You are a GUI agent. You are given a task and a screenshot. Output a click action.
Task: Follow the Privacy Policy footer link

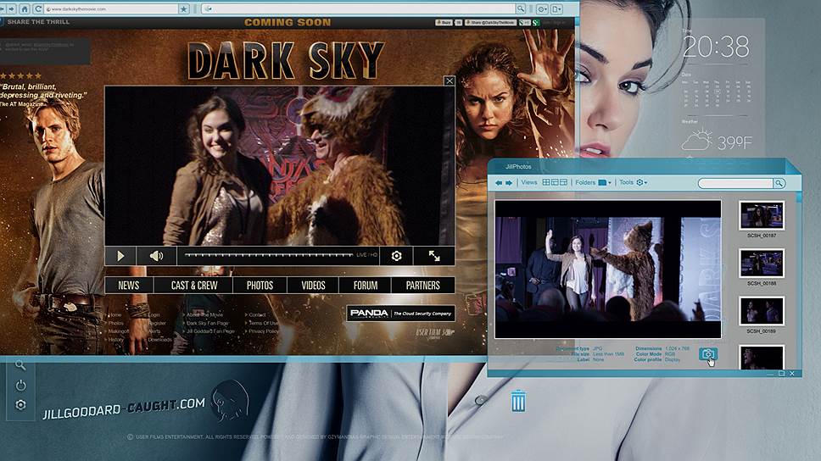pyautogui.click(x=264, y=331)
